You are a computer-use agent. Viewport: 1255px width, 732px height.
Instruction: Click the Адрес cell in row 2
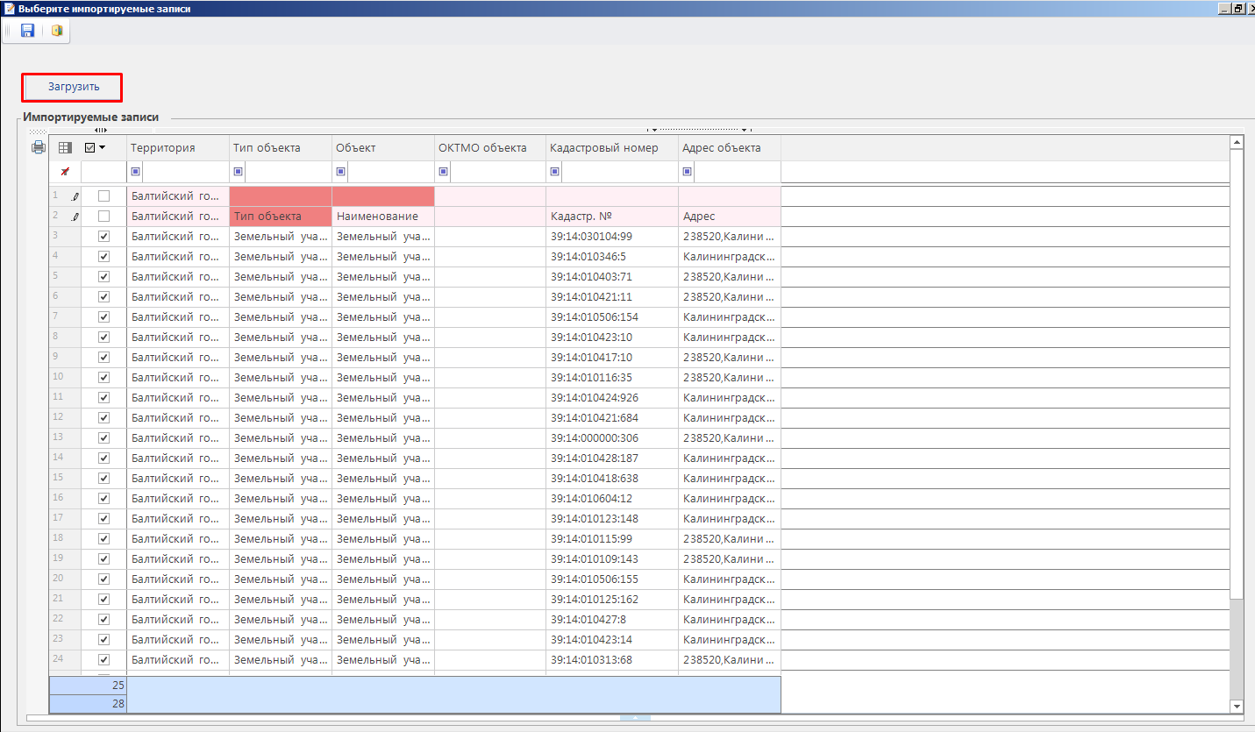tap(730, 217)
